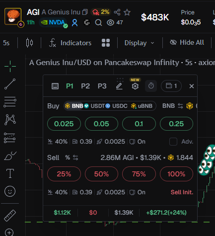The image size is (215, 236).
Task: Select the trend line drawing tool
Action: [x=10, y=84]
